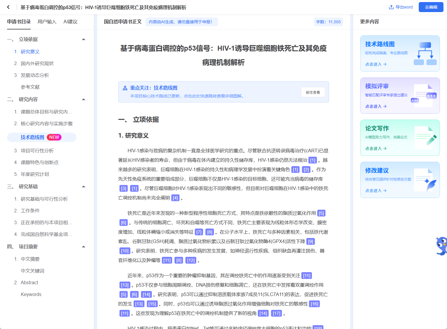The width and height of the screenshot is (447, 329).
Task: Click the 内容由AI生成 notice tag
Action: click(x=182, y=22)
